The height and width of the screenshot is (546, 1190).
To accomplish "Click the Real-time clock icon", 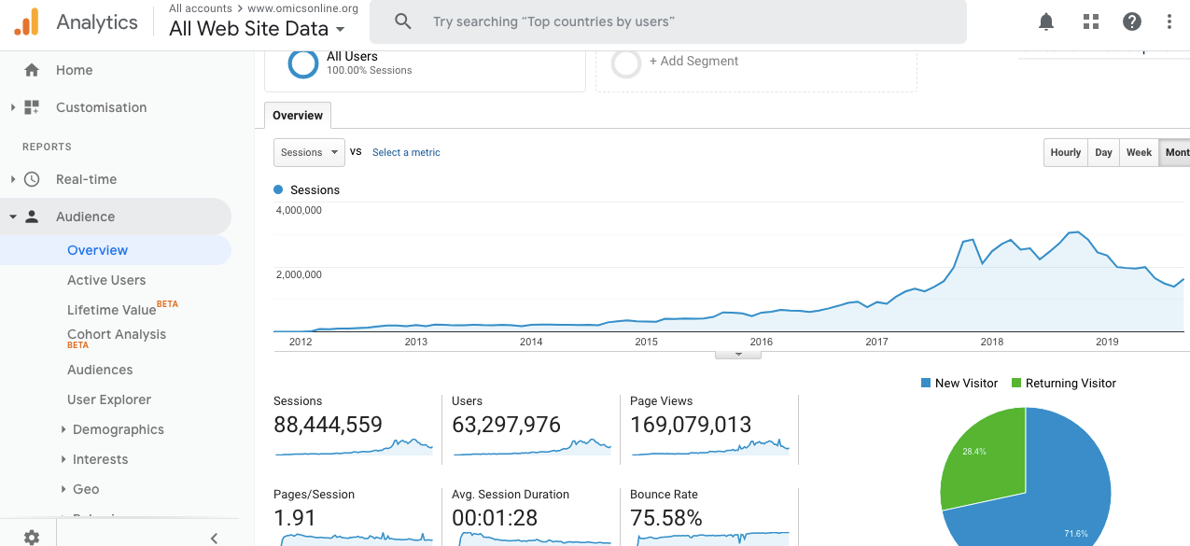I will 32,179.
